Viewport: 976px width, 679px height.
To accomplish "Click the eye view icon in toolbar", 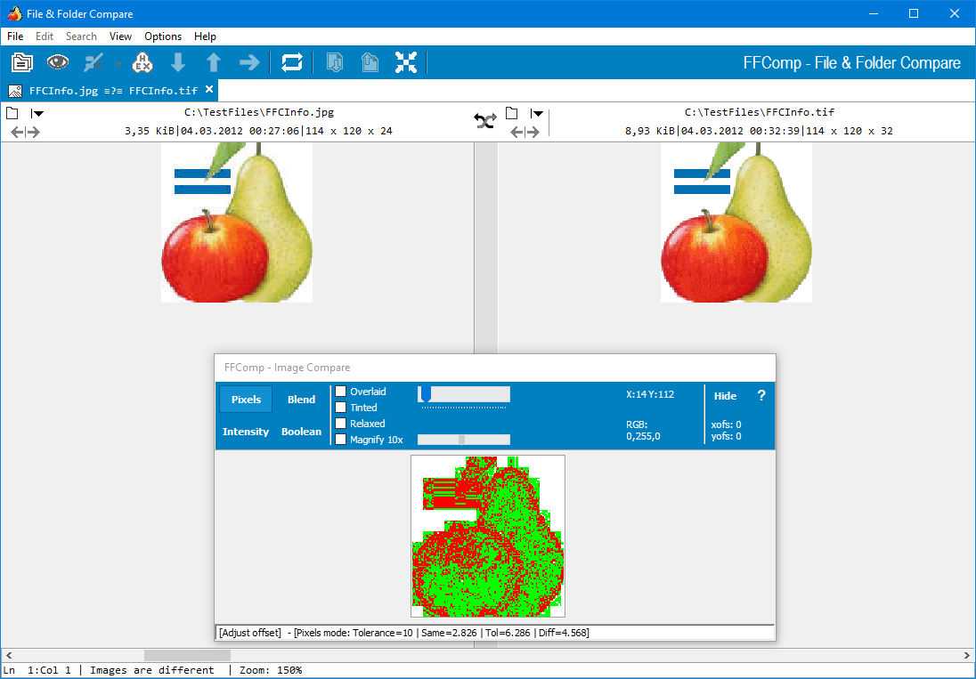I will pyautogui.click(x=58, y=62).
